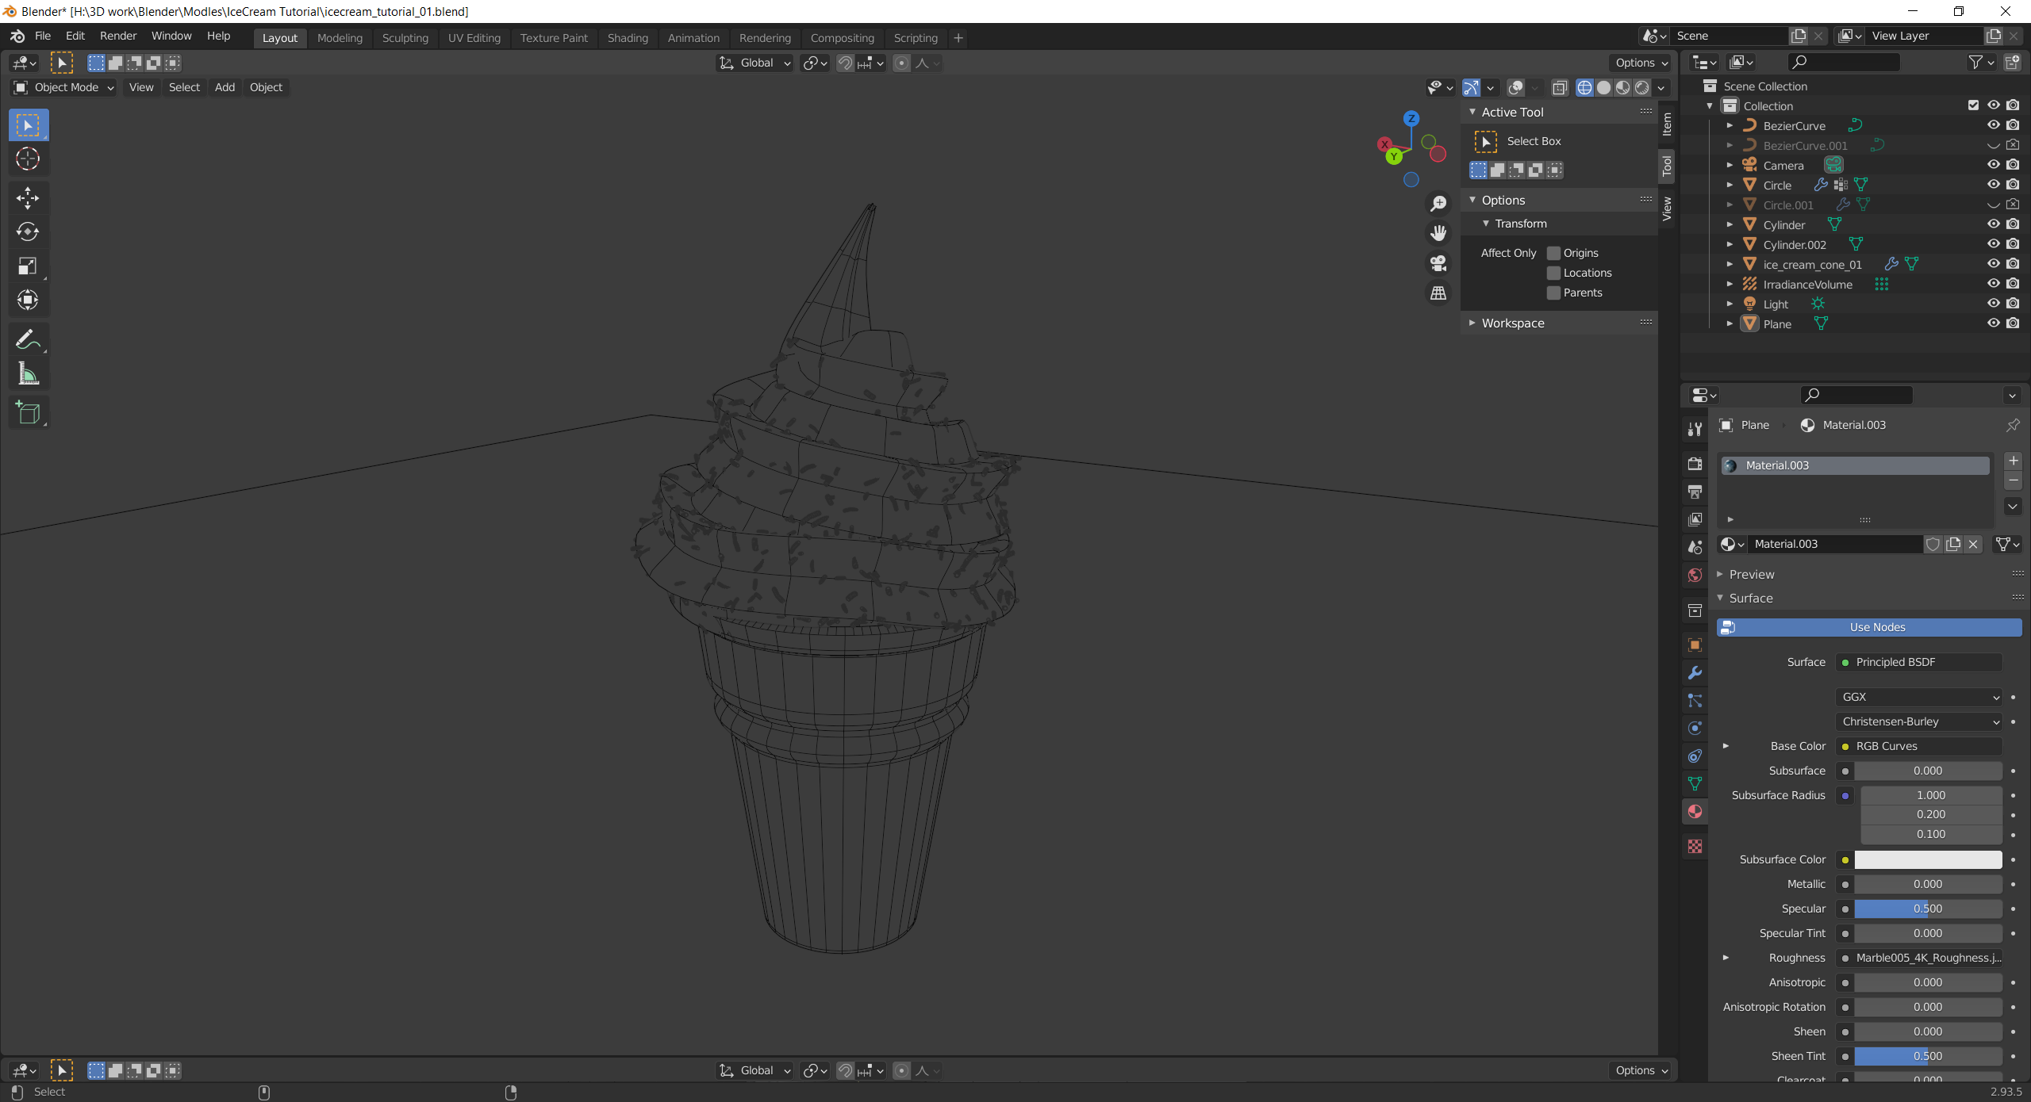Open GGX distribution dropdown

pyautogui.click(x=1919, y=697)
